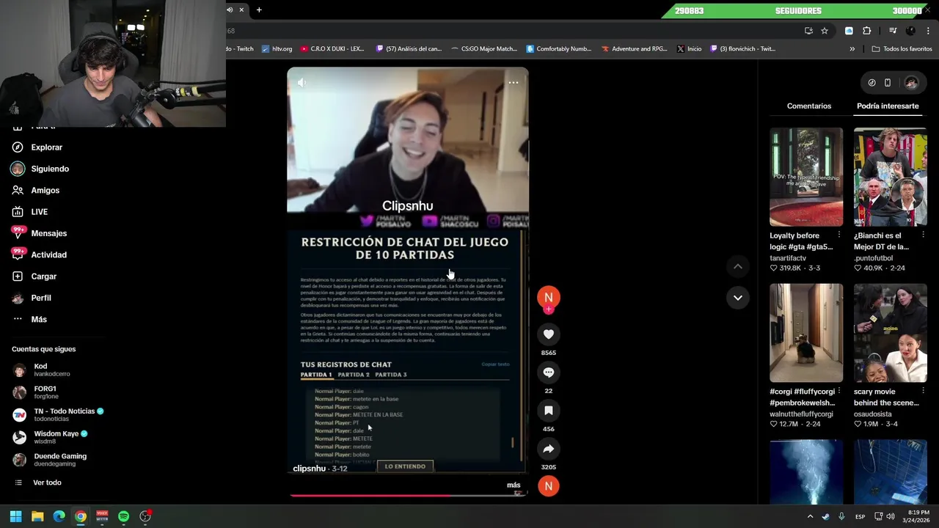Image resolution: width=939 pixels, height=528 pixels.
Task: Open the Wisdom Kaye account
Action: pos(50,437)
